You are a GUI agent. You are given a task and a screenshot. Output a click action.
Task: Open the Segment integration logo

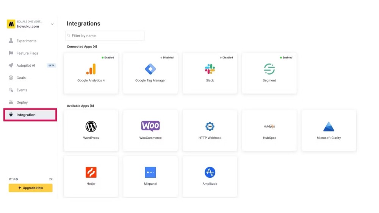[x=269, y=69]
